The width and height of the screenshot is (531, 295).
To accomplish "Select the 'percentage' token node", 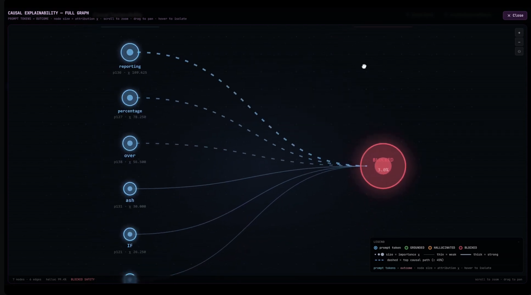I will click(x=130, y=98).
